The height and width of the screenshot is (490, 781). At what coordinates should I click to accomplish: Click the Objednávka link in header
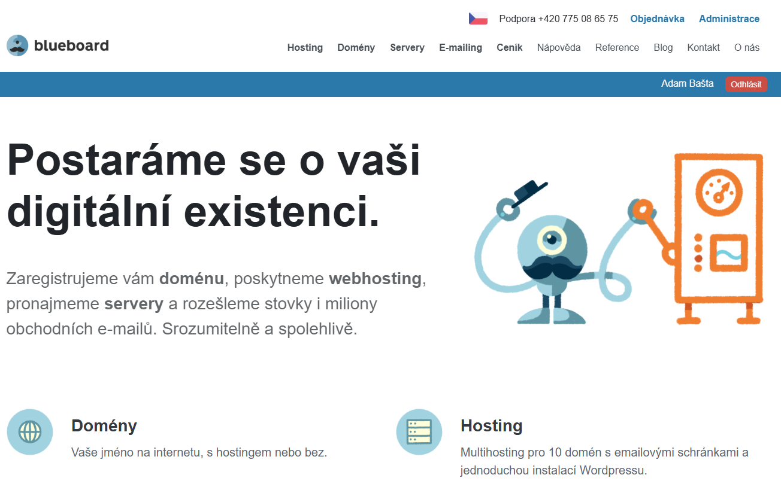click(657, 19)
